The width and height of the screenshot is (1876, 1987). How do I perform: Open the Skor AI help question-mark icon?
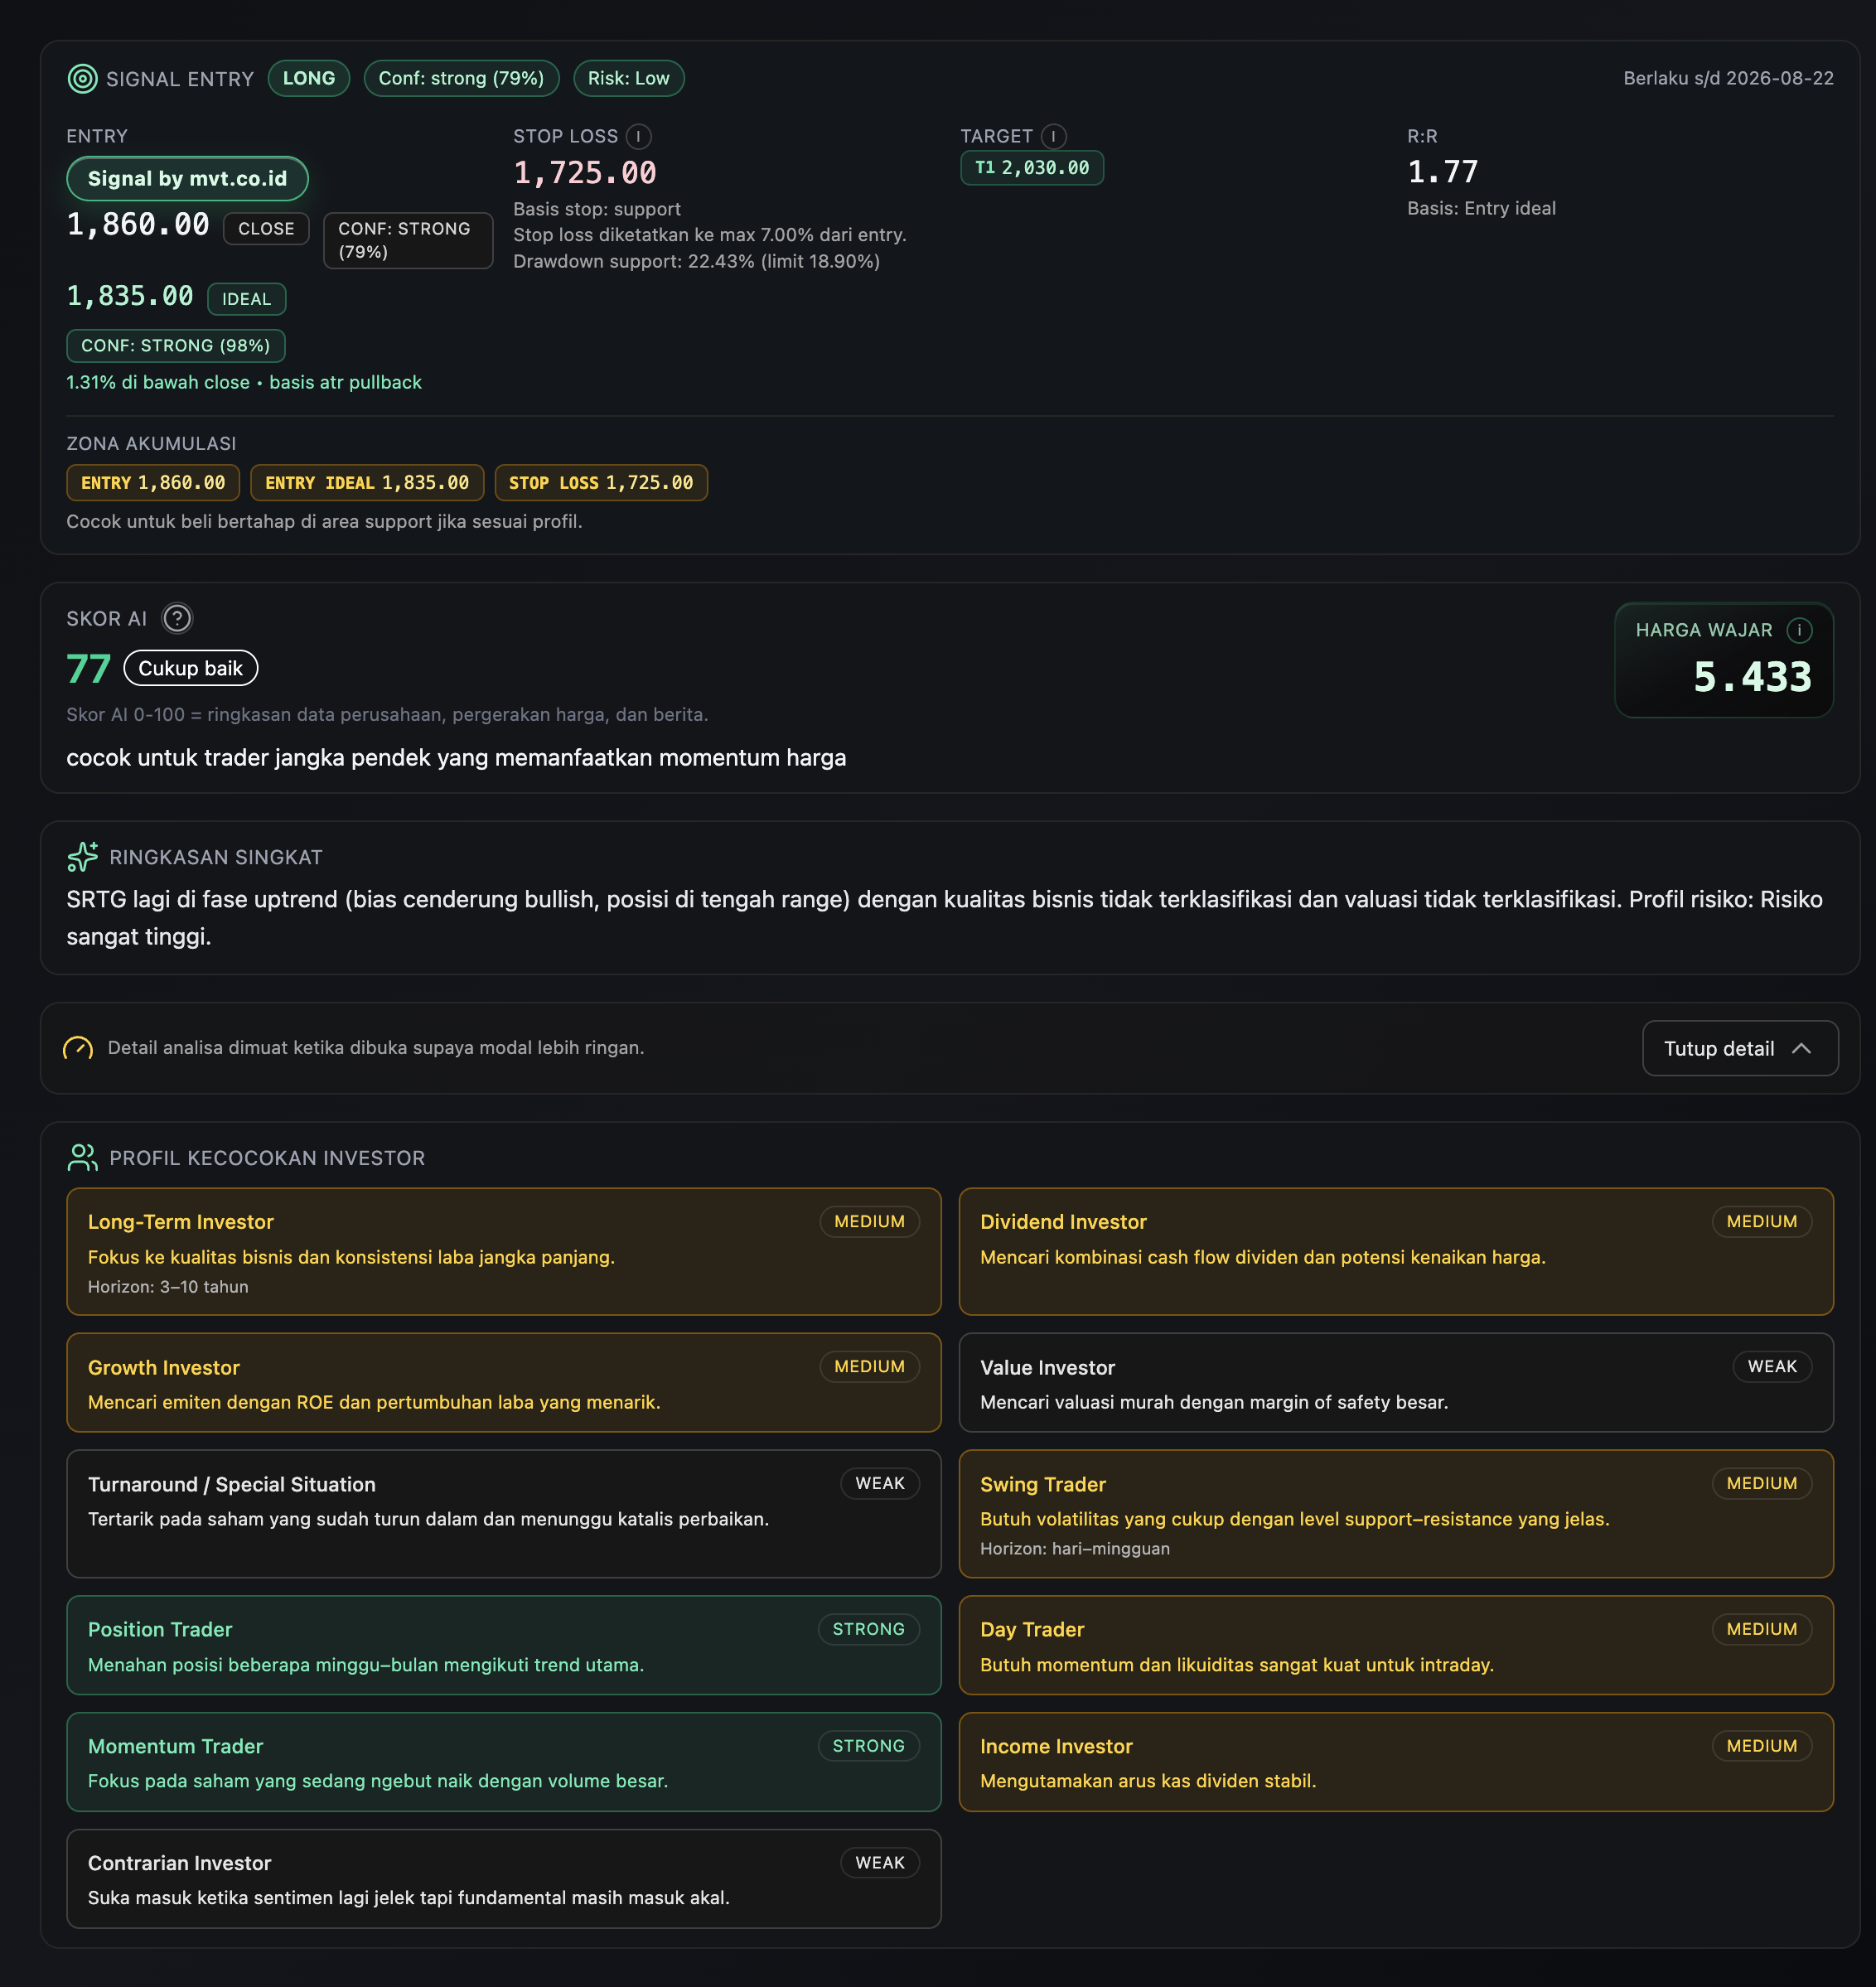point(177,618)
